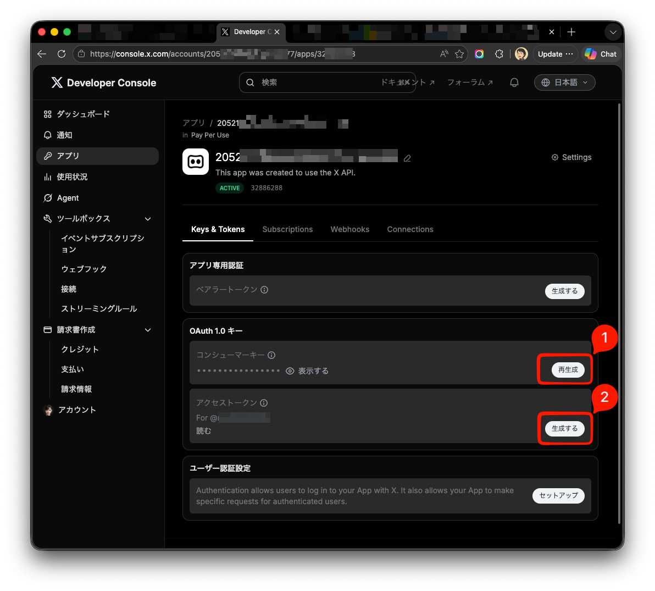Open the Extensions puzzle icon

click(x=499, y=54)
